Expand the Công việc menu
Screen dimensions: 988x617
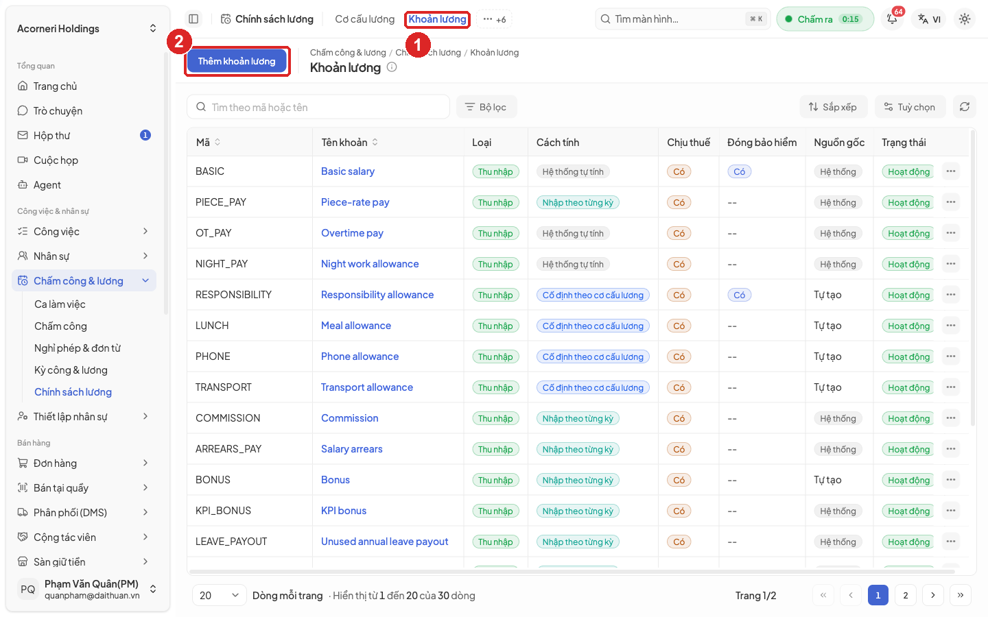84,232
